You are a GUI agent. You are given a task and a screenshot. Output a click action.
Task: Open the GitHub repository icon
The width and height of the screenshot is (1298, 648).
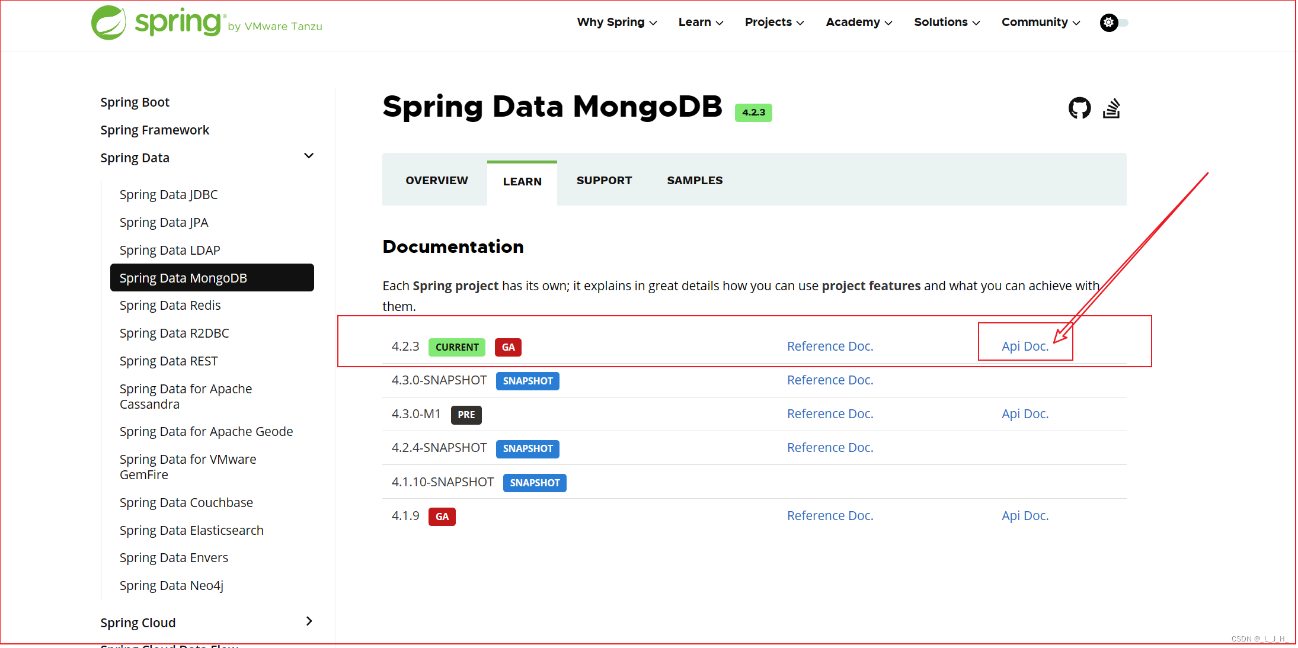[1079, 108]
